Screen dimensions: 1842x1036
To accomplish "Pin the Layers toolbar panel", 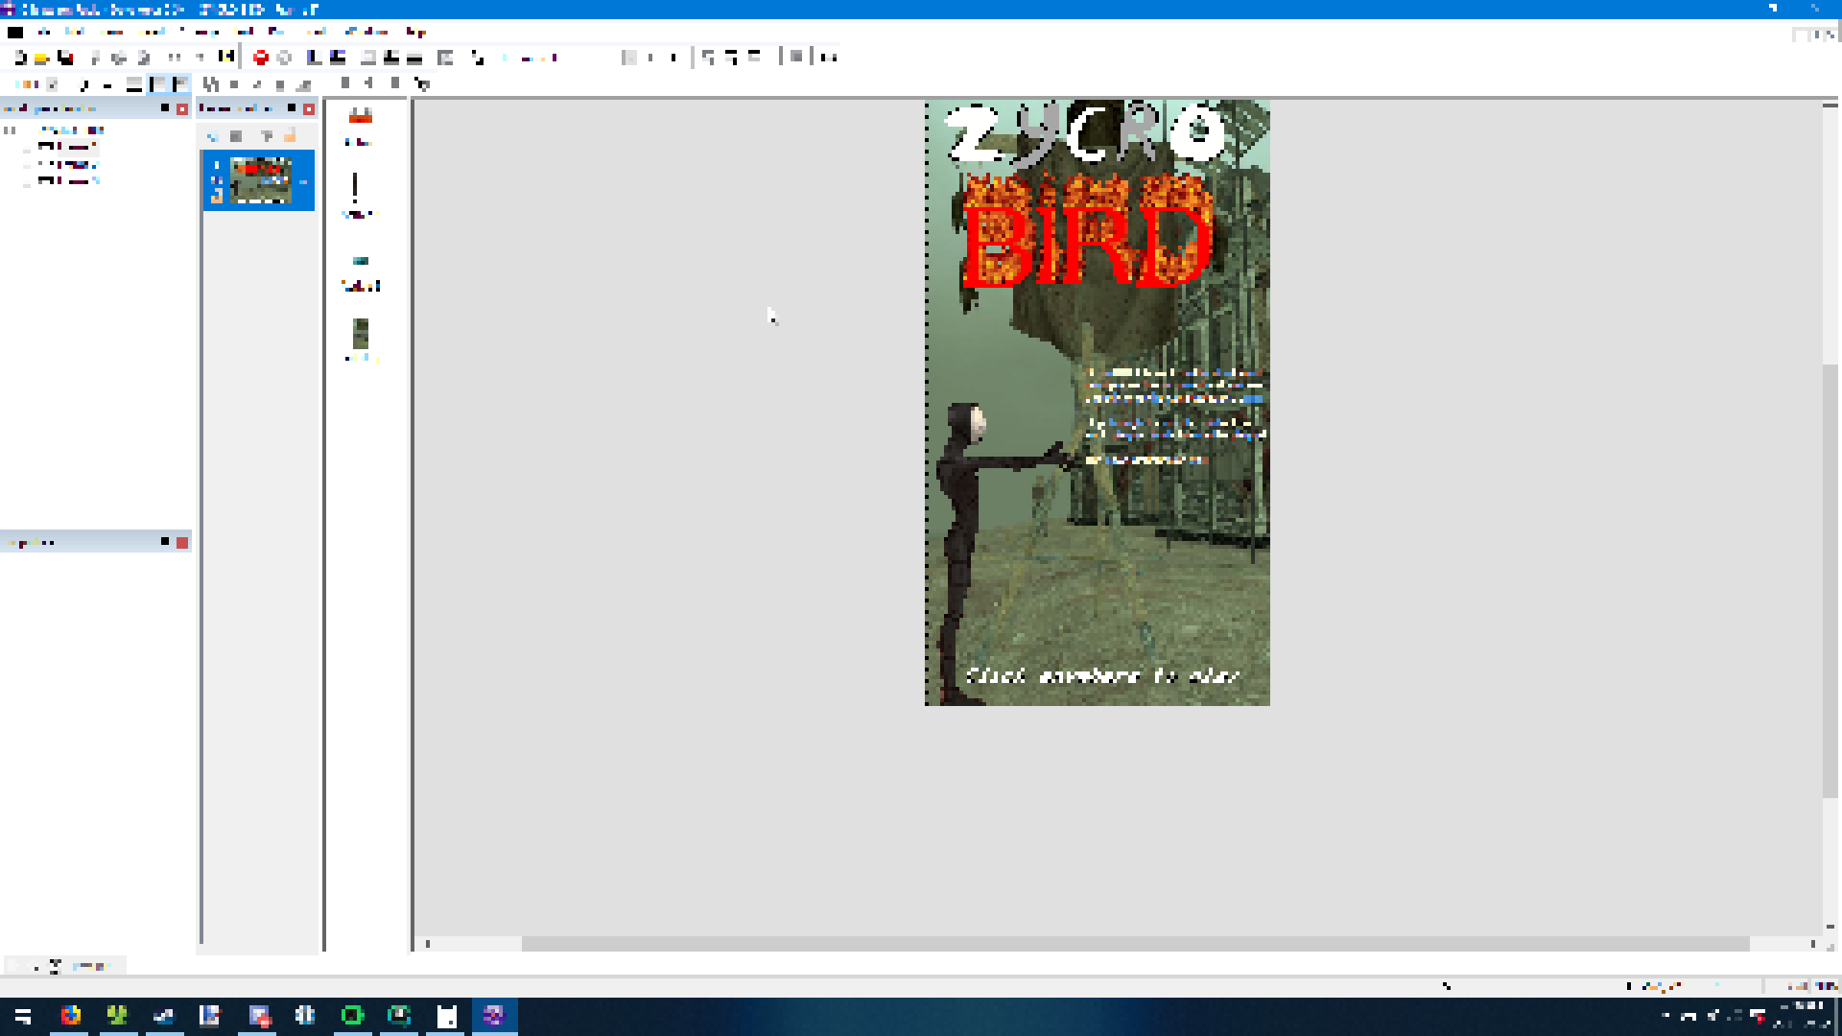I will pos(292,109).
